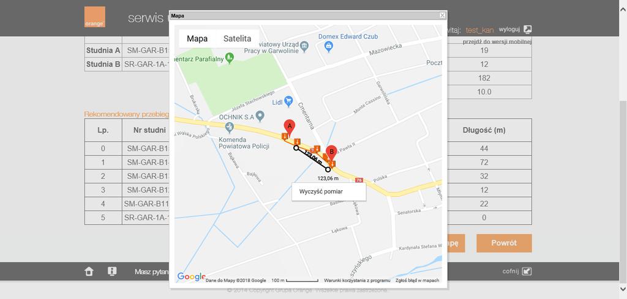Screen dimensions: 627x299
Task: Click the length cell with value 44
Action: click(484, 149)
